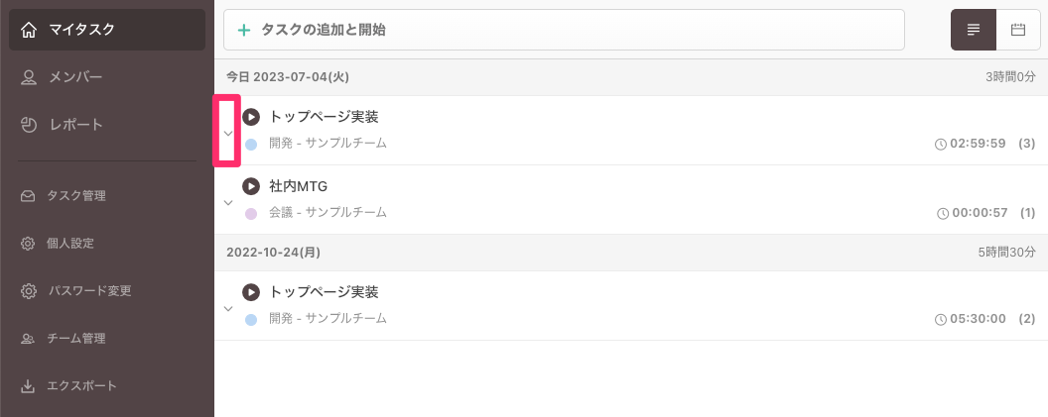The width and height of the screenshot is (1048, 417).
Task: Click the 個人設定 gear icon
Action: click(29, 244)
